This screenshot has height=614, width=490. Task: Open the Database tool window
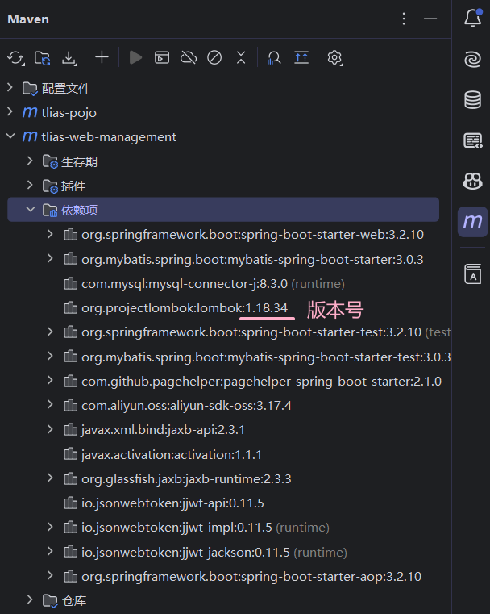pyautogui.click(x=473, y=100)
